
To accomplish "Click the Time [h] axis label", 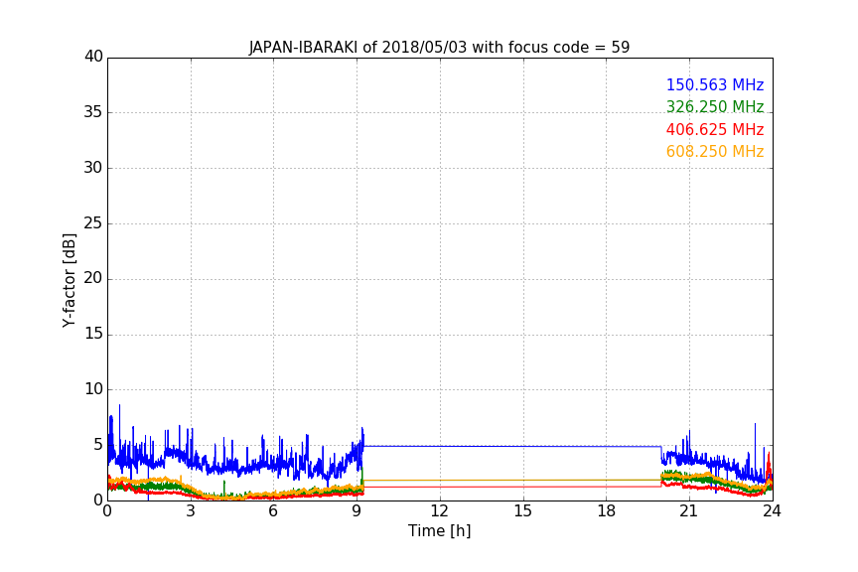I will point(439,530).
